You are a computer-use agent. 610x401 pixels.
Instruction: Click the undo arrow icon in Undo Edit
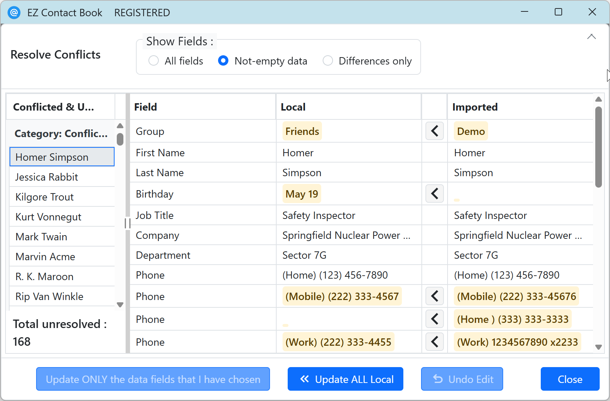438,379
